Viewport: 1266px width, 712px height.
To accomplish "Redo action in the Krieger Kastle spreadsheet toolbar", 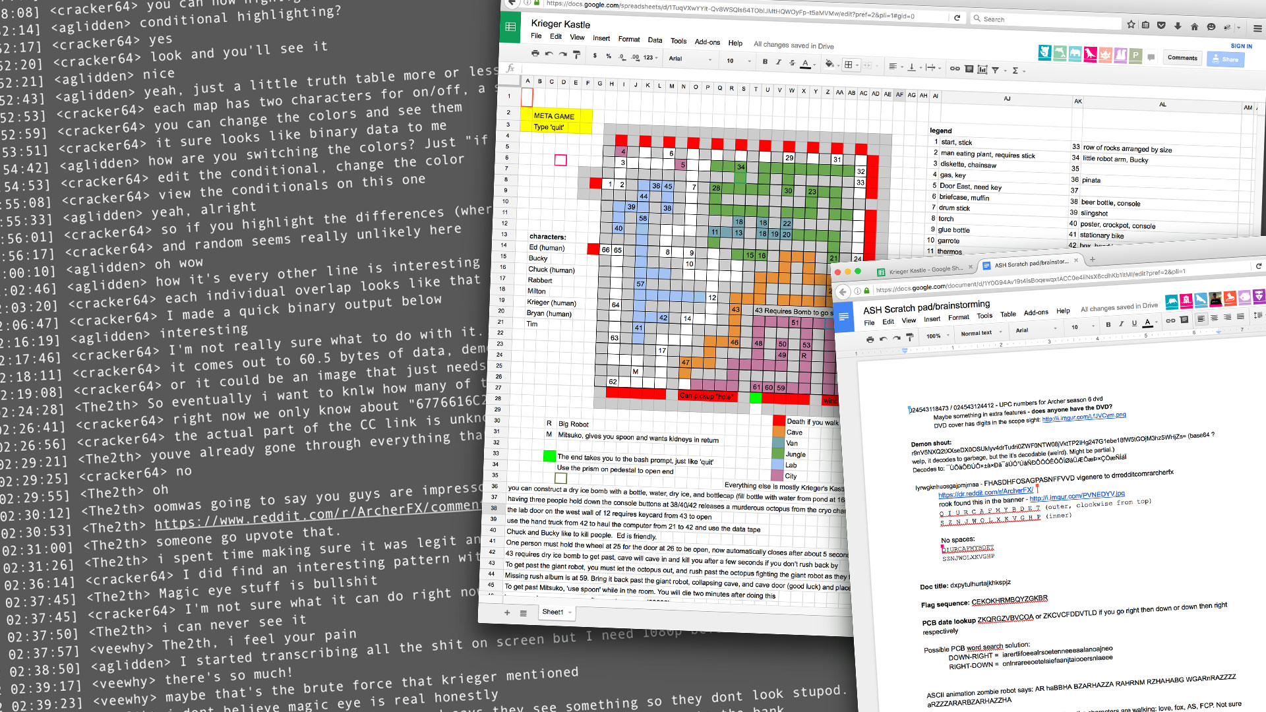I will point(562,54).
